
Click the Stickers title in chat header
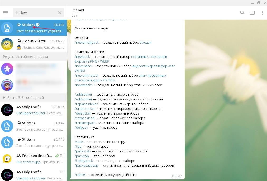click(78, 10)
